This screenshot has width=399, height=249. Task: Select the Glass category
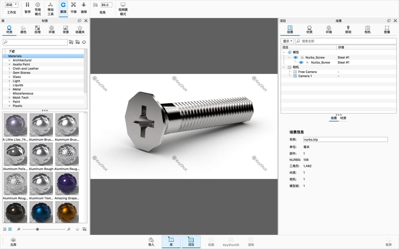(x=17, y=77)
